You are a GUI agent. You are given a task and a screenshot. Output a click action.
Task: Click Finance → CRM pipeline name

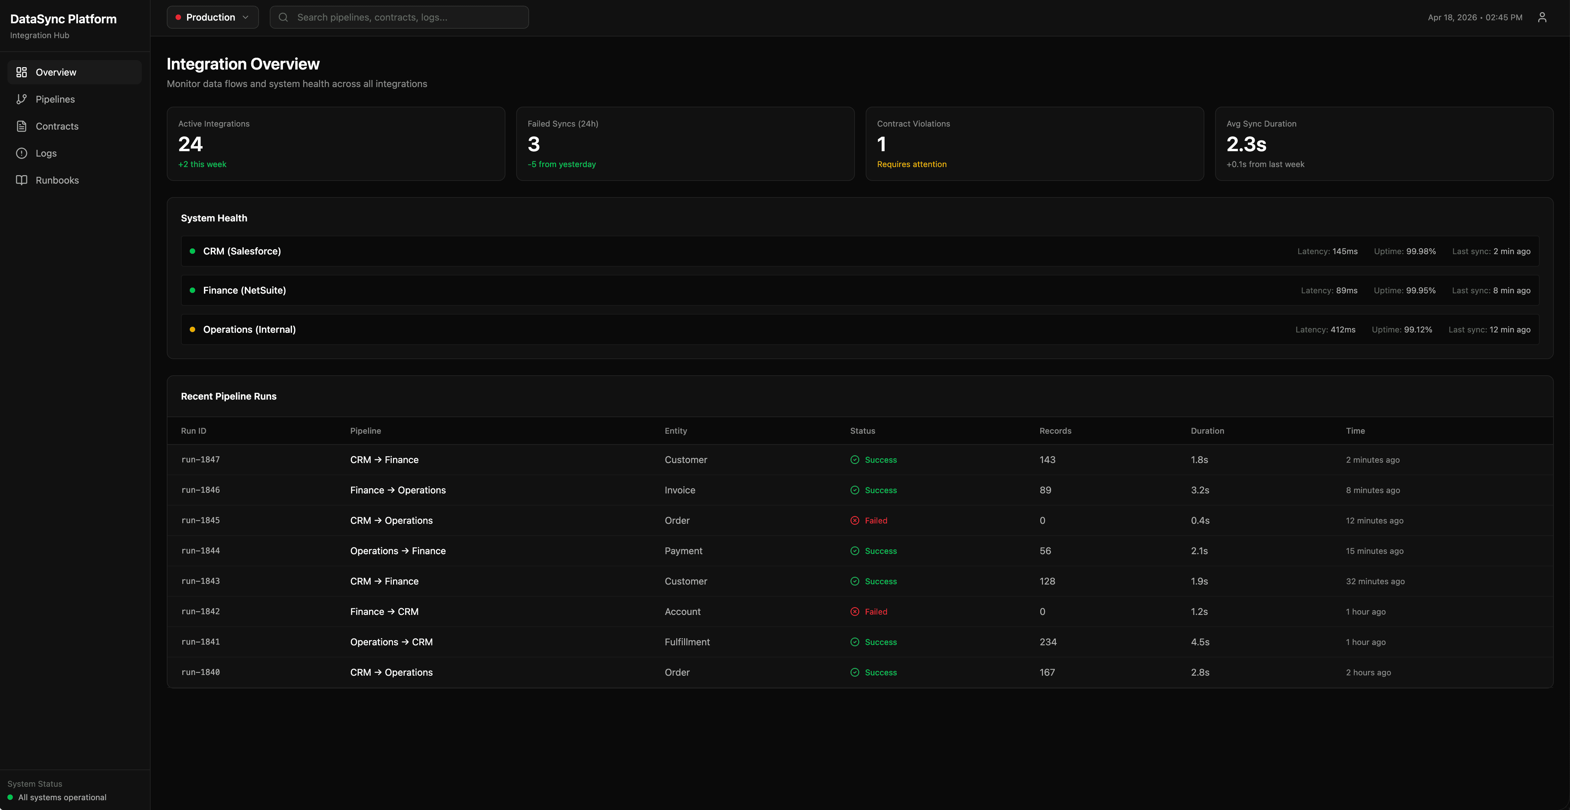coord(385,612)
